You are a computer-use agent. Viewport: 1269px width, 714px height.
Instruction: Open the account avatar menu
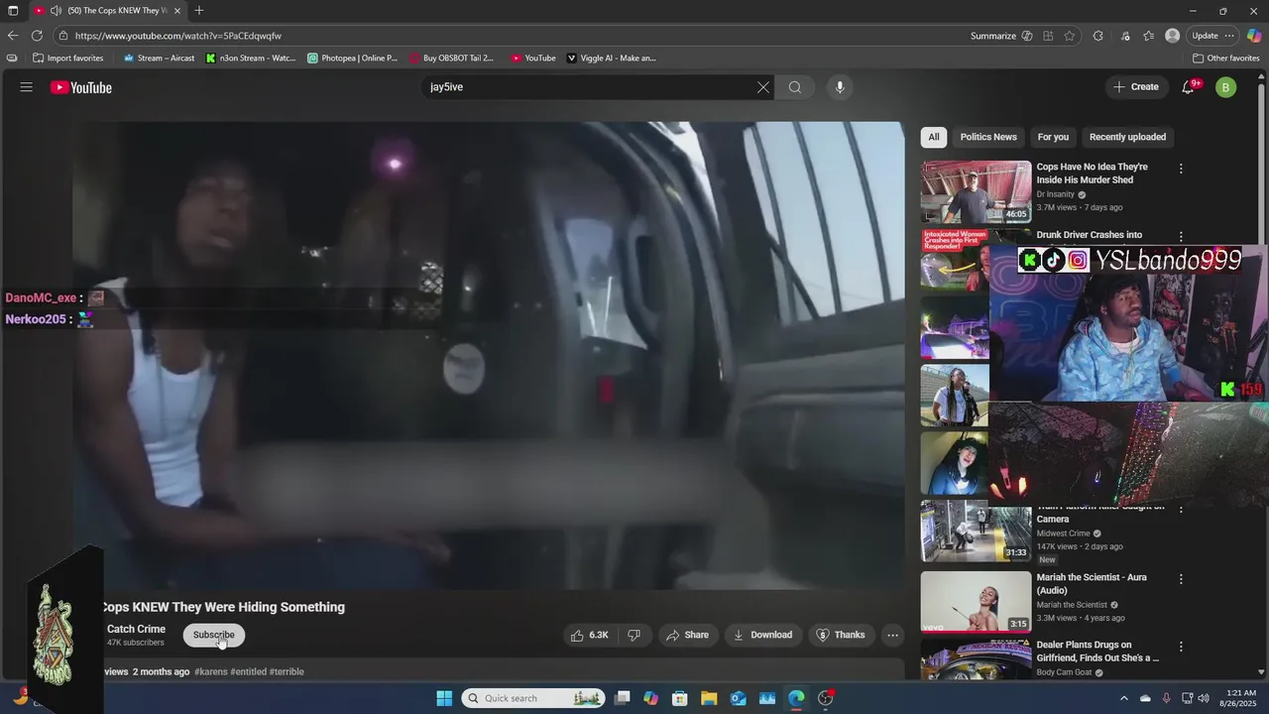1226,87
